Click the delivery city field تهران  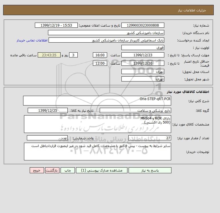143,79
